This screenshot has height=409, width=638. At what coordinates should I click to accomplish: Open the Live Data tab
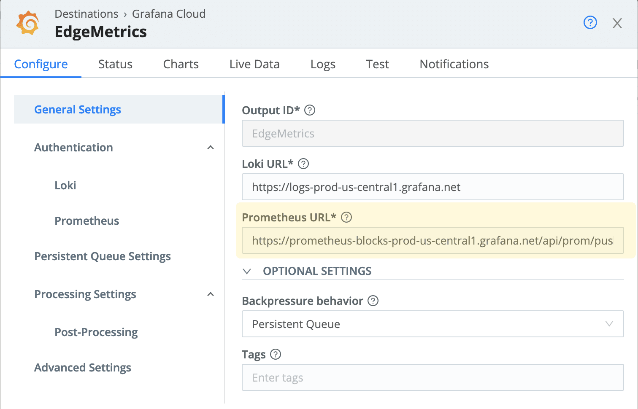[x=254, y=64]
